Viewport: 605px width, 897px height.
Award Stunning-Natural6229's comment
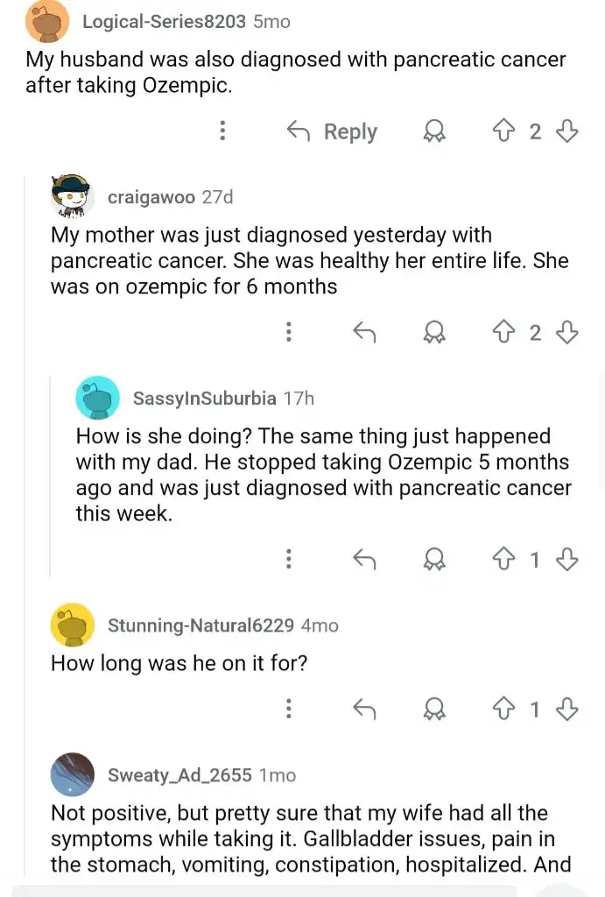coord(433,709)
